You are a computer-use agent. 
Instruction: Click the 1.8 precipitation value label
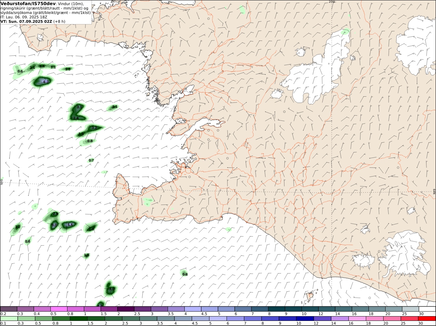pos(91,229)
